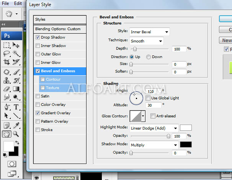Screen dimensions: 232x180
Task: Select the Move tool
Action: [16, 45]
